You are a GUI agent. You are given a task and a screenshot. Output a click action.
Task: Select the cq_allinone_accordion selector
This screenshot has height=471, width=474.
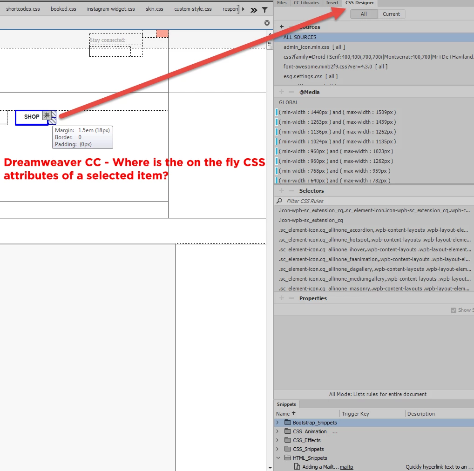374,230
